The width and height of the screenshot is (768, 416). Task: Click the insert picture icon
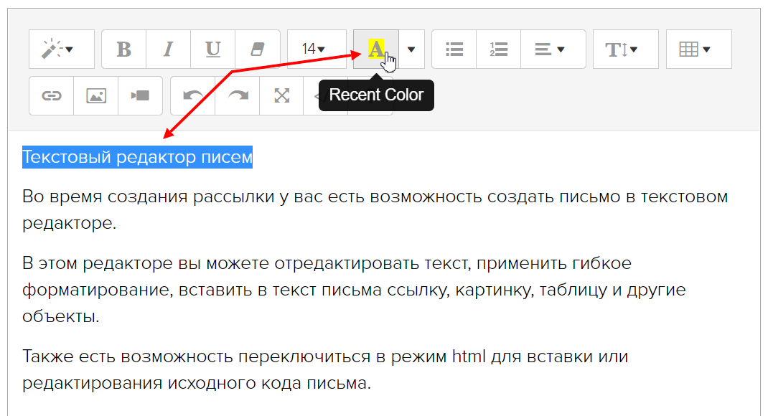pos(95,96)
